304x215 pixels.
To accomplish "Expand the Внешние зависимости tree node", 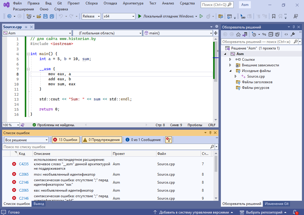I will click(230, 65).
